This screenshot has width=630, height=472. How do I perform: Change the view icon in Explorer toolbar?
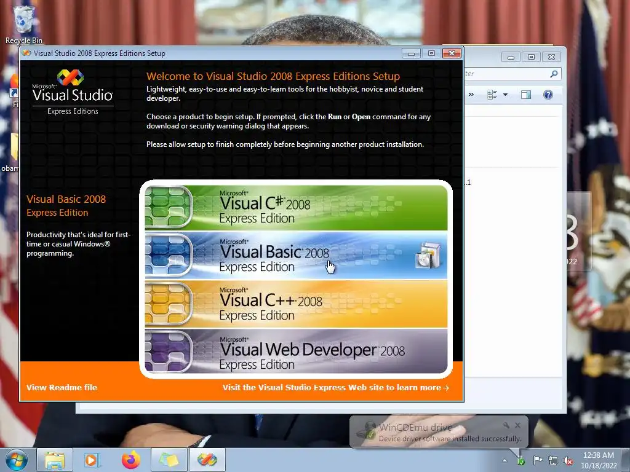point(492,95)
